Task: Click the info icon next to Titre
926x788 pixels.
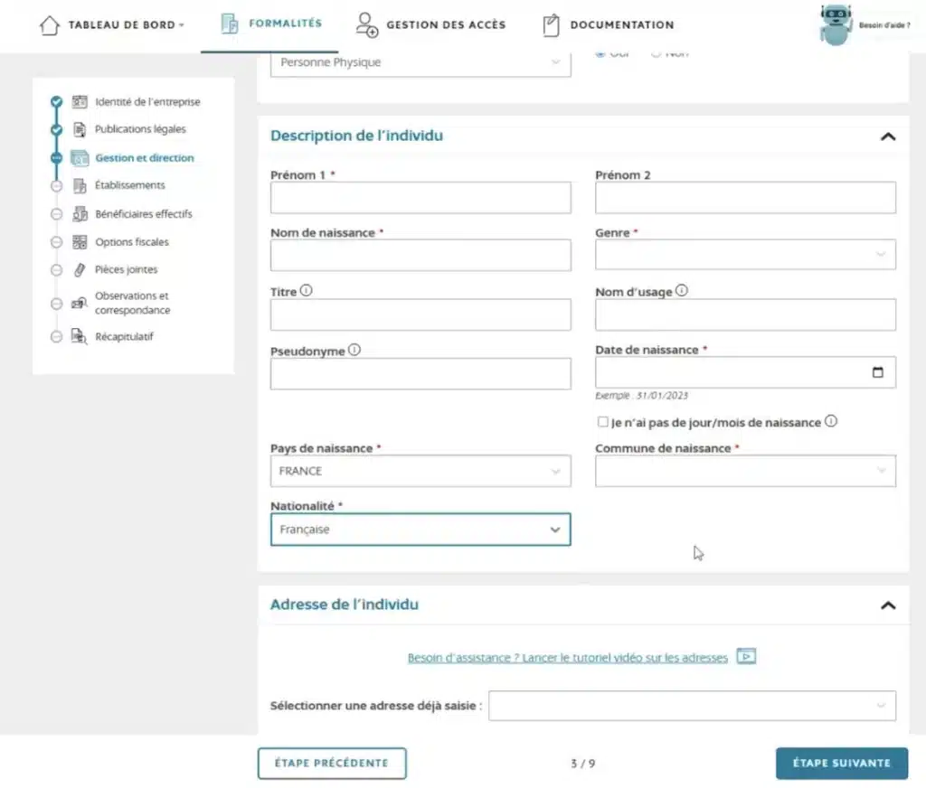Action: point(307,291)
